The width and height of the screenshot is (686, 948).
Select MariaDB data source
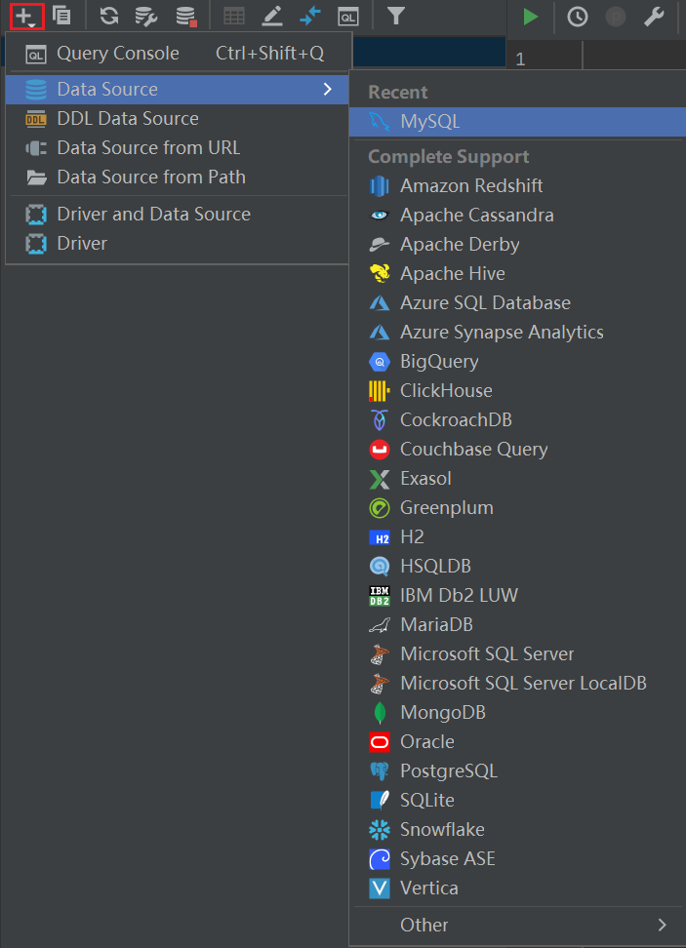tap(517, 624)
